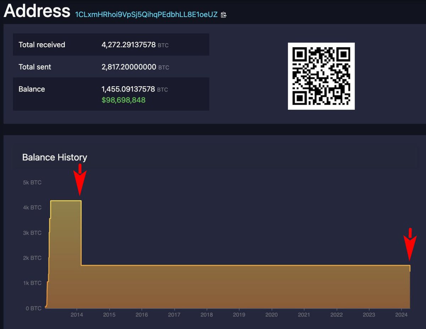Click the 4k BTC plateau of the balance chart
Viewport: 426px width, 329px height.
coord(66,201)
